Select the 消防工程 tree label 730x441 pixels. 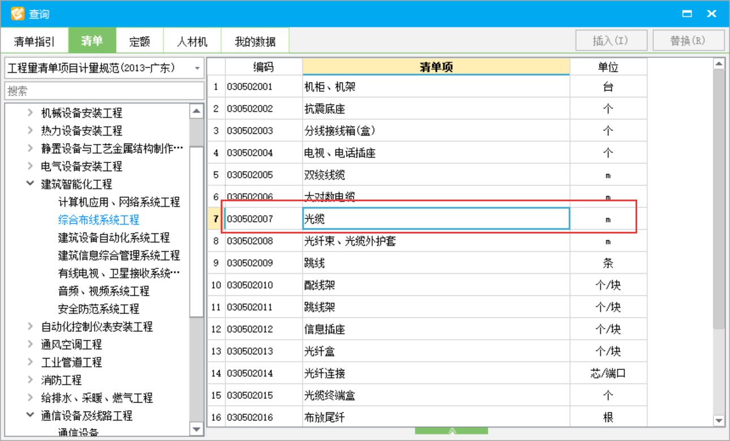click(61, 380)
